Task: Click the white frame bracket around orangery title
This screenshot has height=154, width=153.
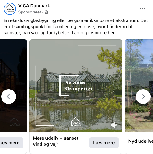Action: [69, 86]
